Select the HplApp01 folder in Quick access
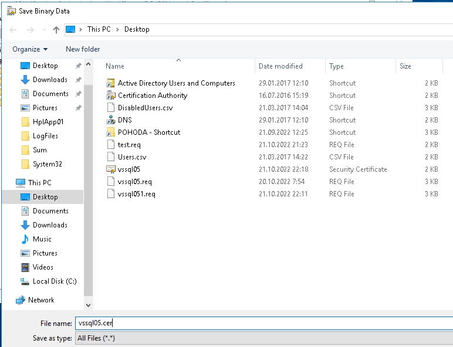 pos(48,122)
